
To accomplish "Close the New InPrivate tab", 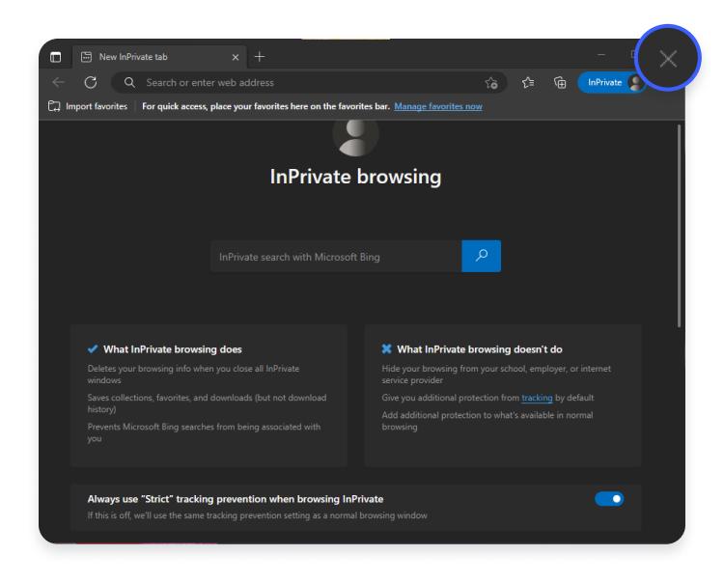I will click(x=235, y=57).
